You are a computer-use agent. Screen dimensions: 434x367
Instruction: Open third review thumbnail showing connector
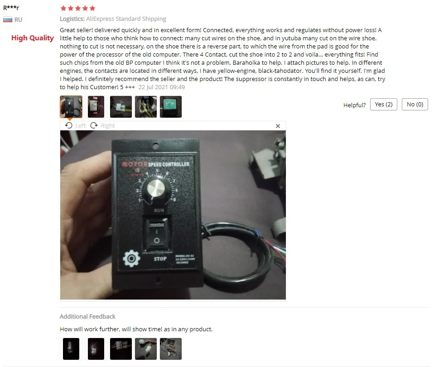click(121, 107)
